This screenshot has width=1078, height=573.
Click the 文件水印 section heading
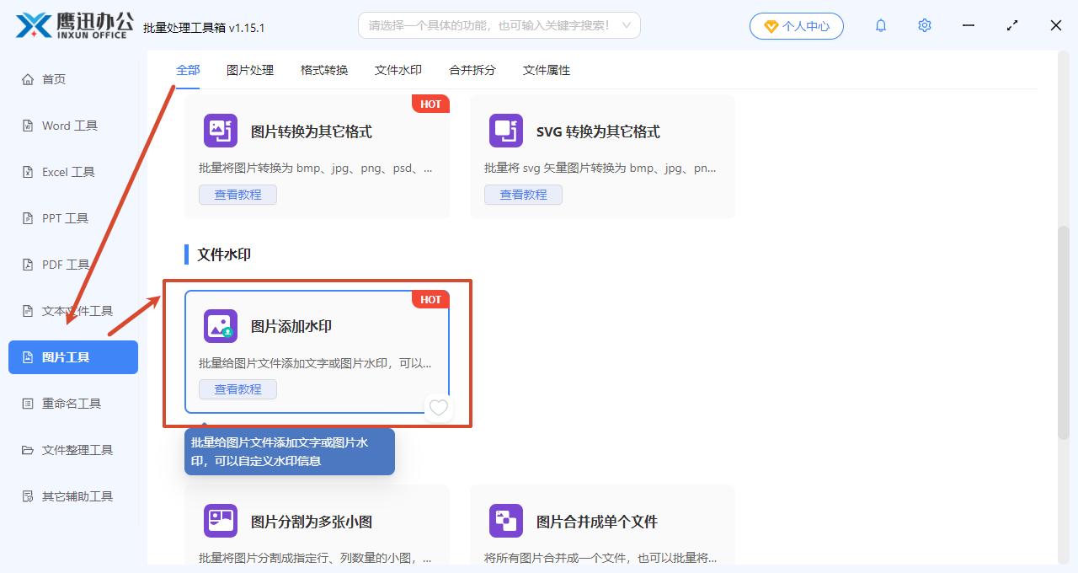coord(224,254)
